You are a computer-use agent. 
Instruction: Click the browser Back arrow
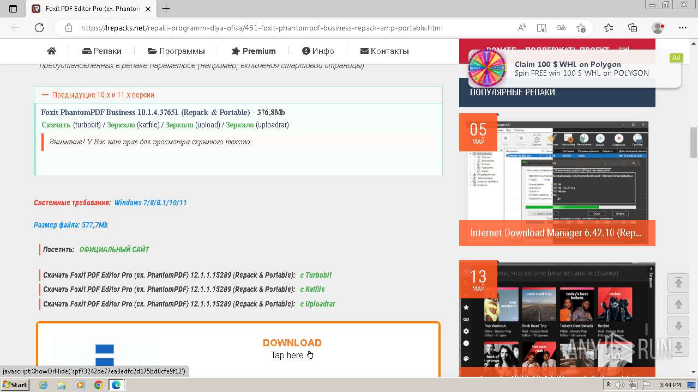click(x=15, y=28)
